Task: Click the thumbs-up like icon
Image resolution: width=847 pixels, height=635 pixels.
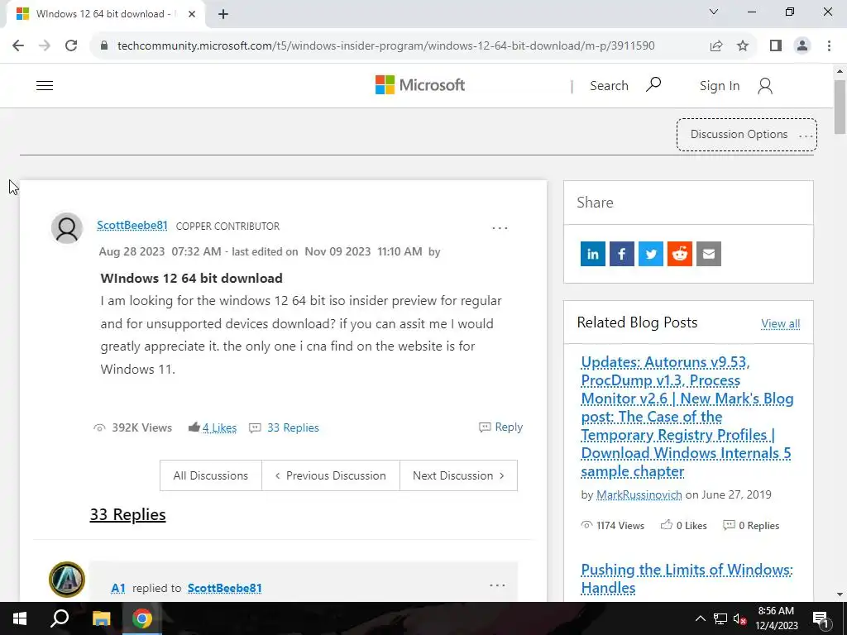Action: coord(194,427)
